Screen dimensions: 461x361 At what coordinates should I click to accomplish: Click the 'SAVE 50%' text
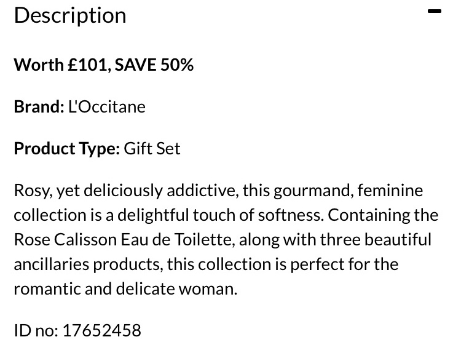[x=154, y=65]
